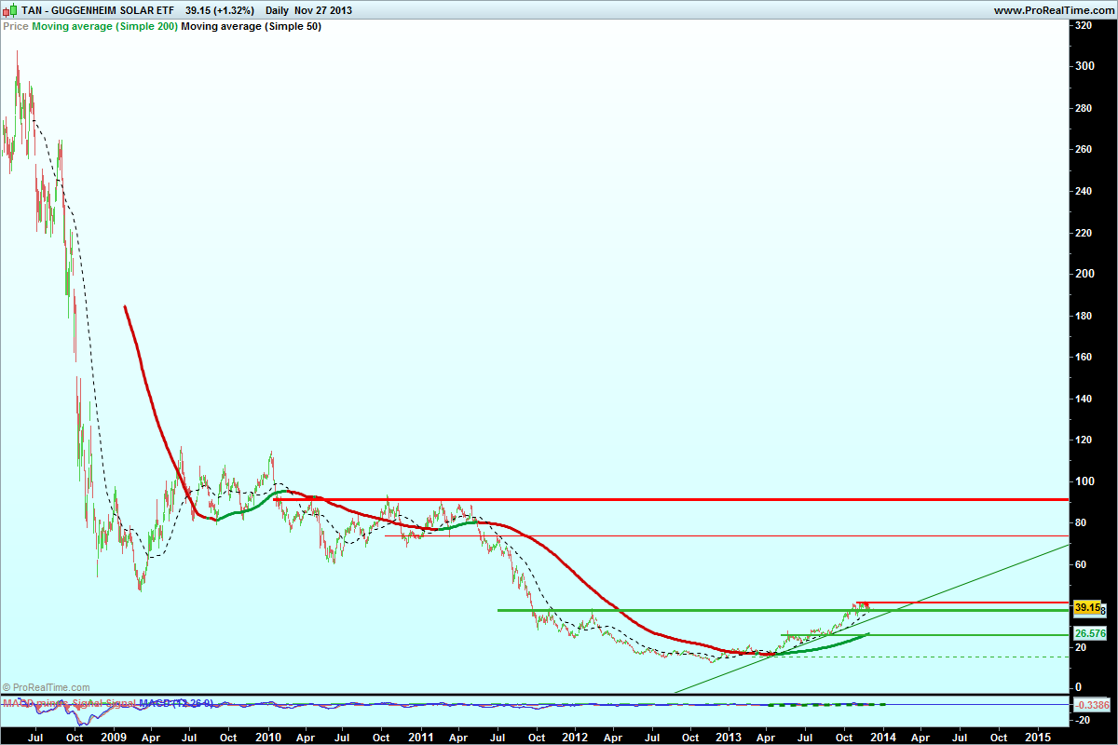Viewport: 1118px width, 745px height.
Task: Click the © ProRealTime.com watermark
Action: [x=47, y=687]
